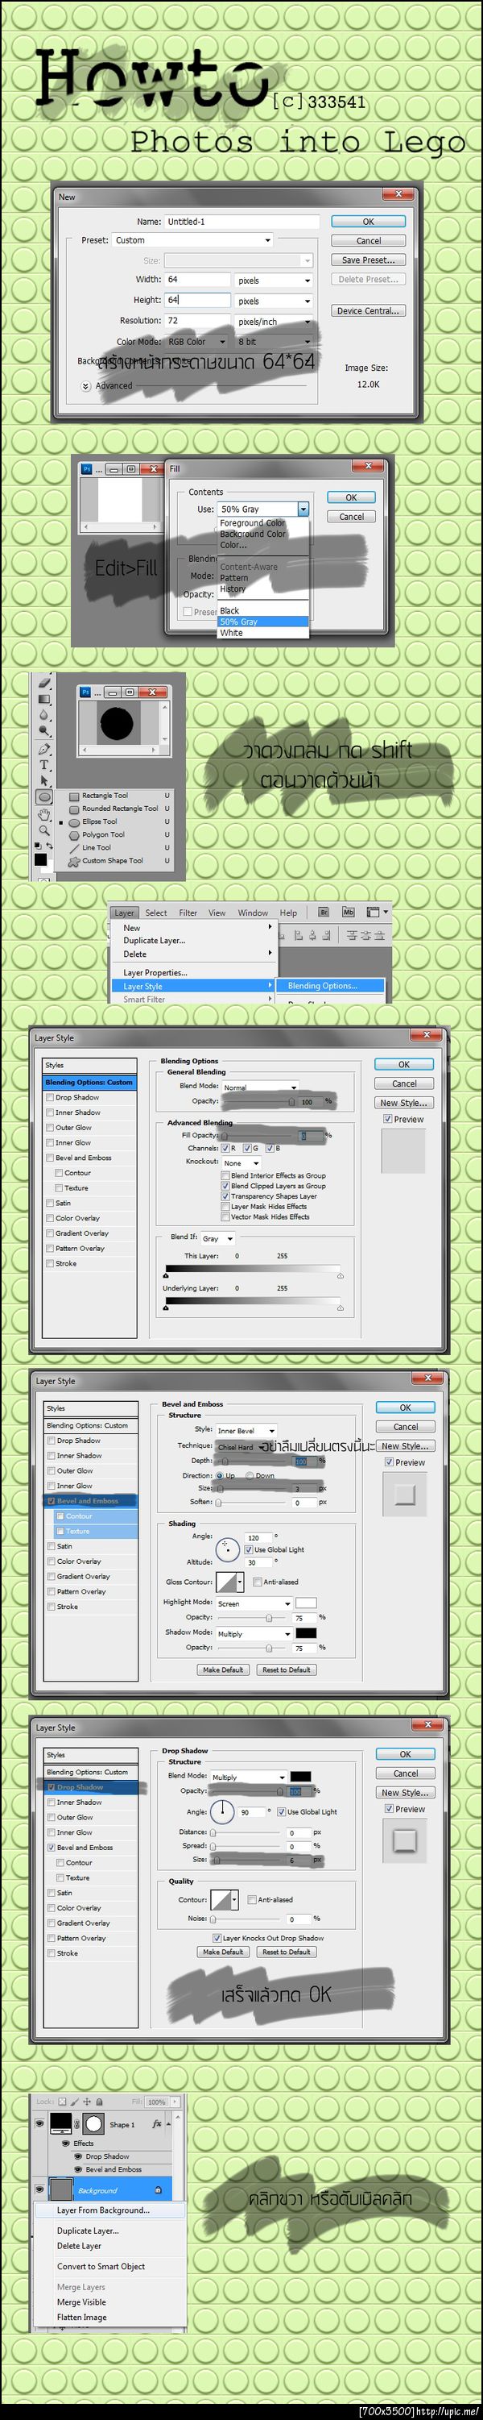This screenshot has width=483, height=2420.
Task: Select the Type tool
Action: pos(43,765)
